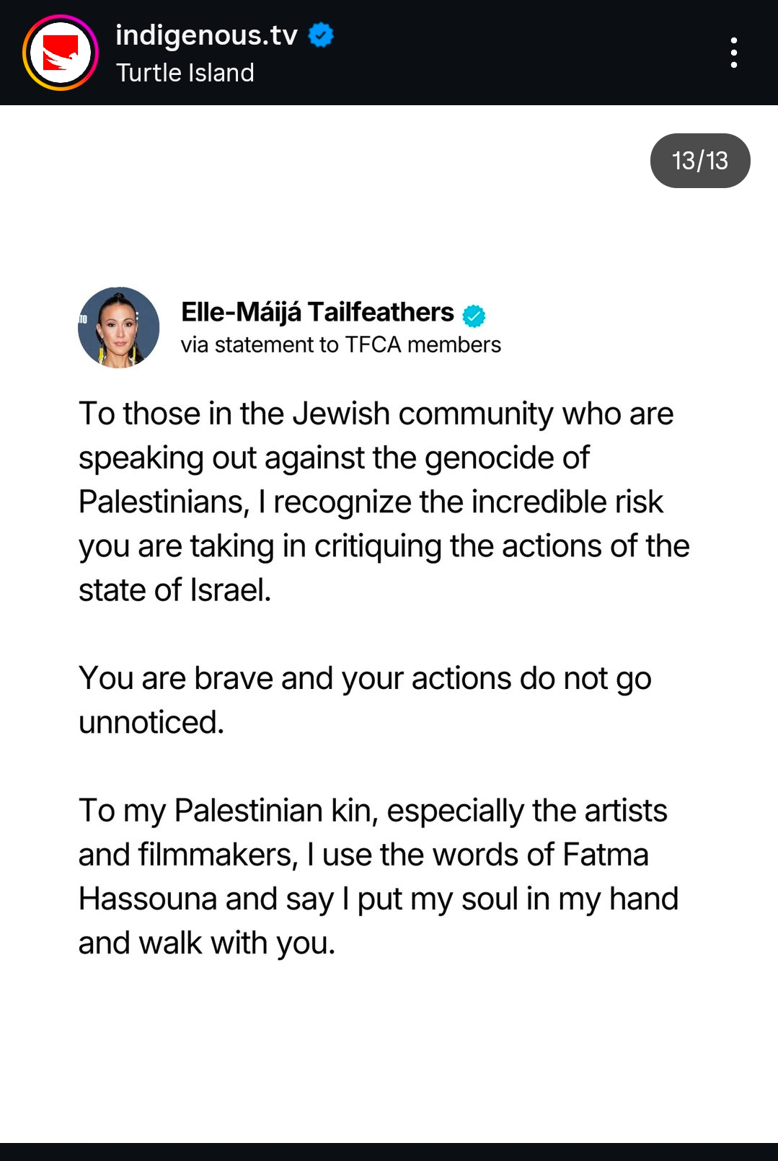778x1161 pixels.
Task: Click the blue verified badge beside indigenous.tv
Action: (321, 35)
